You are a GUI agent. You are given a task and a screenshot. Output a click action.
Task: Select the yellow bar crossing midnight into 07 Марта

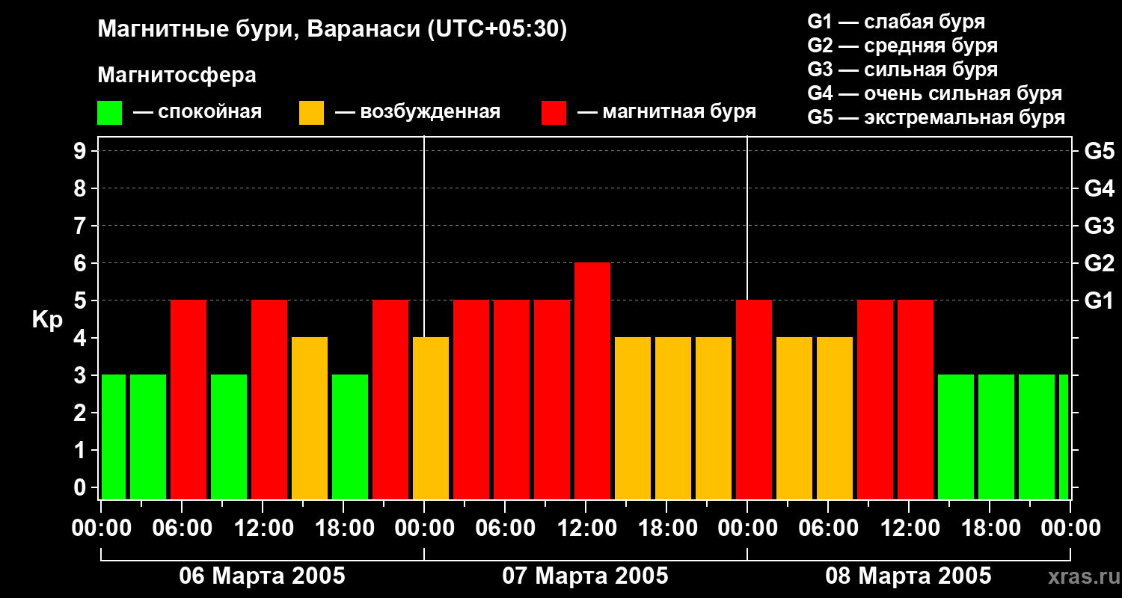(431, 419)
